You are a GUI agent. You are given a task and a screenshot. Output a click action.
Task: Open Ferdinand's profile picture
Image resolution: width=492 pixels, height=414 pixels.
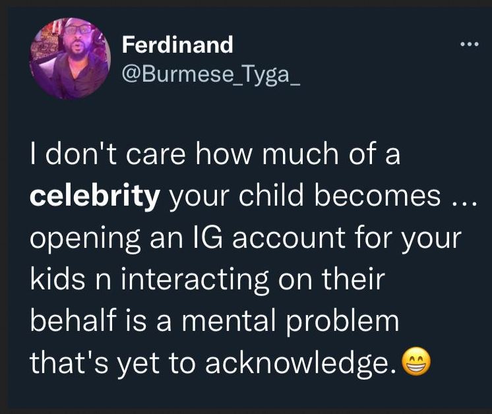coord(70,58)
